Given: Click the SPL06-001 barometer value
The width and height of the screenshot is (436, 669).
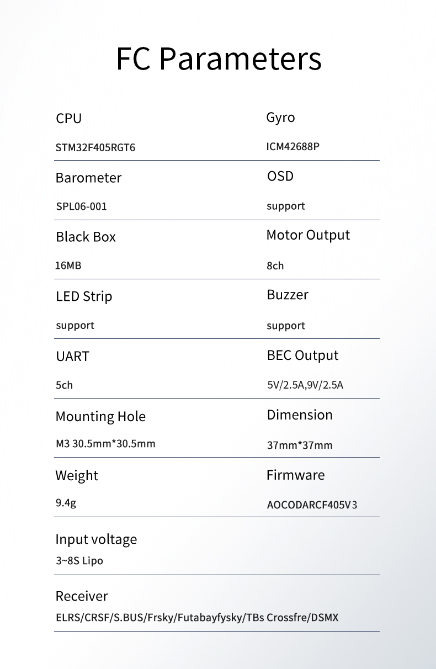Looking at the screenshot, I should (x=81, y=206).
